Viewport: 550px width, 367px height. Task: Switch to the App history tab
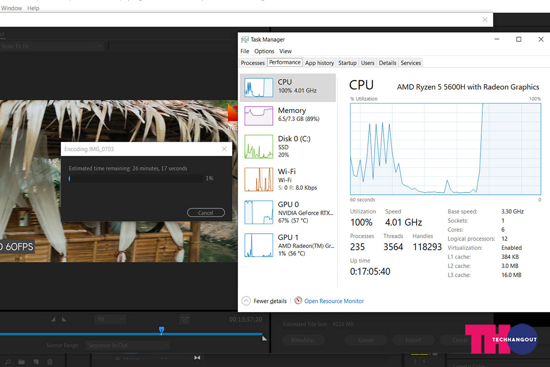(319, 63)
